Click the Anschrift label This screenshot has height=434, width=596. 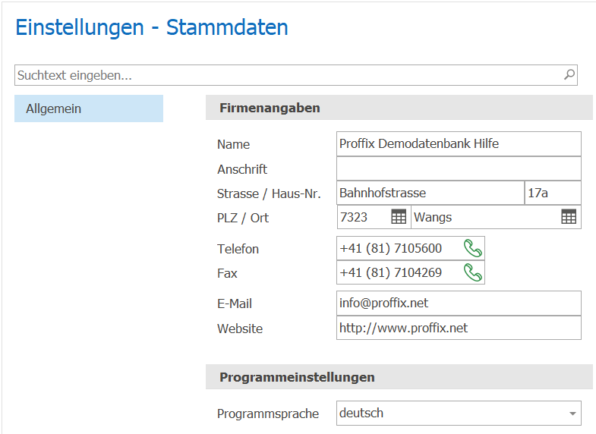[x=242, y=169]
